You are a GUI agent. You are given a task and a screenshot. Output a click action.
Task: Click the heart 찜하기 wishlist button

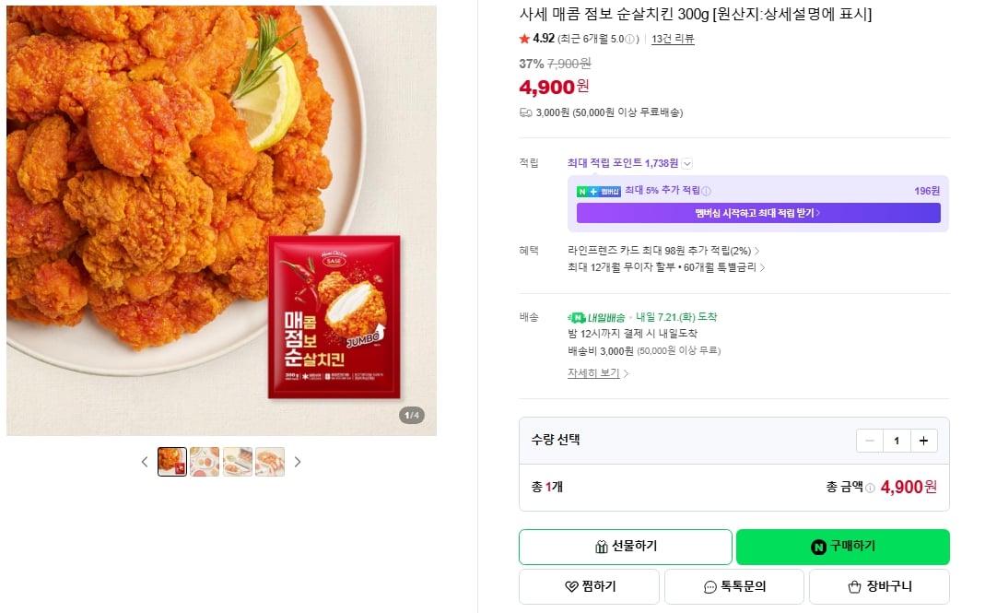pos(589,586)
